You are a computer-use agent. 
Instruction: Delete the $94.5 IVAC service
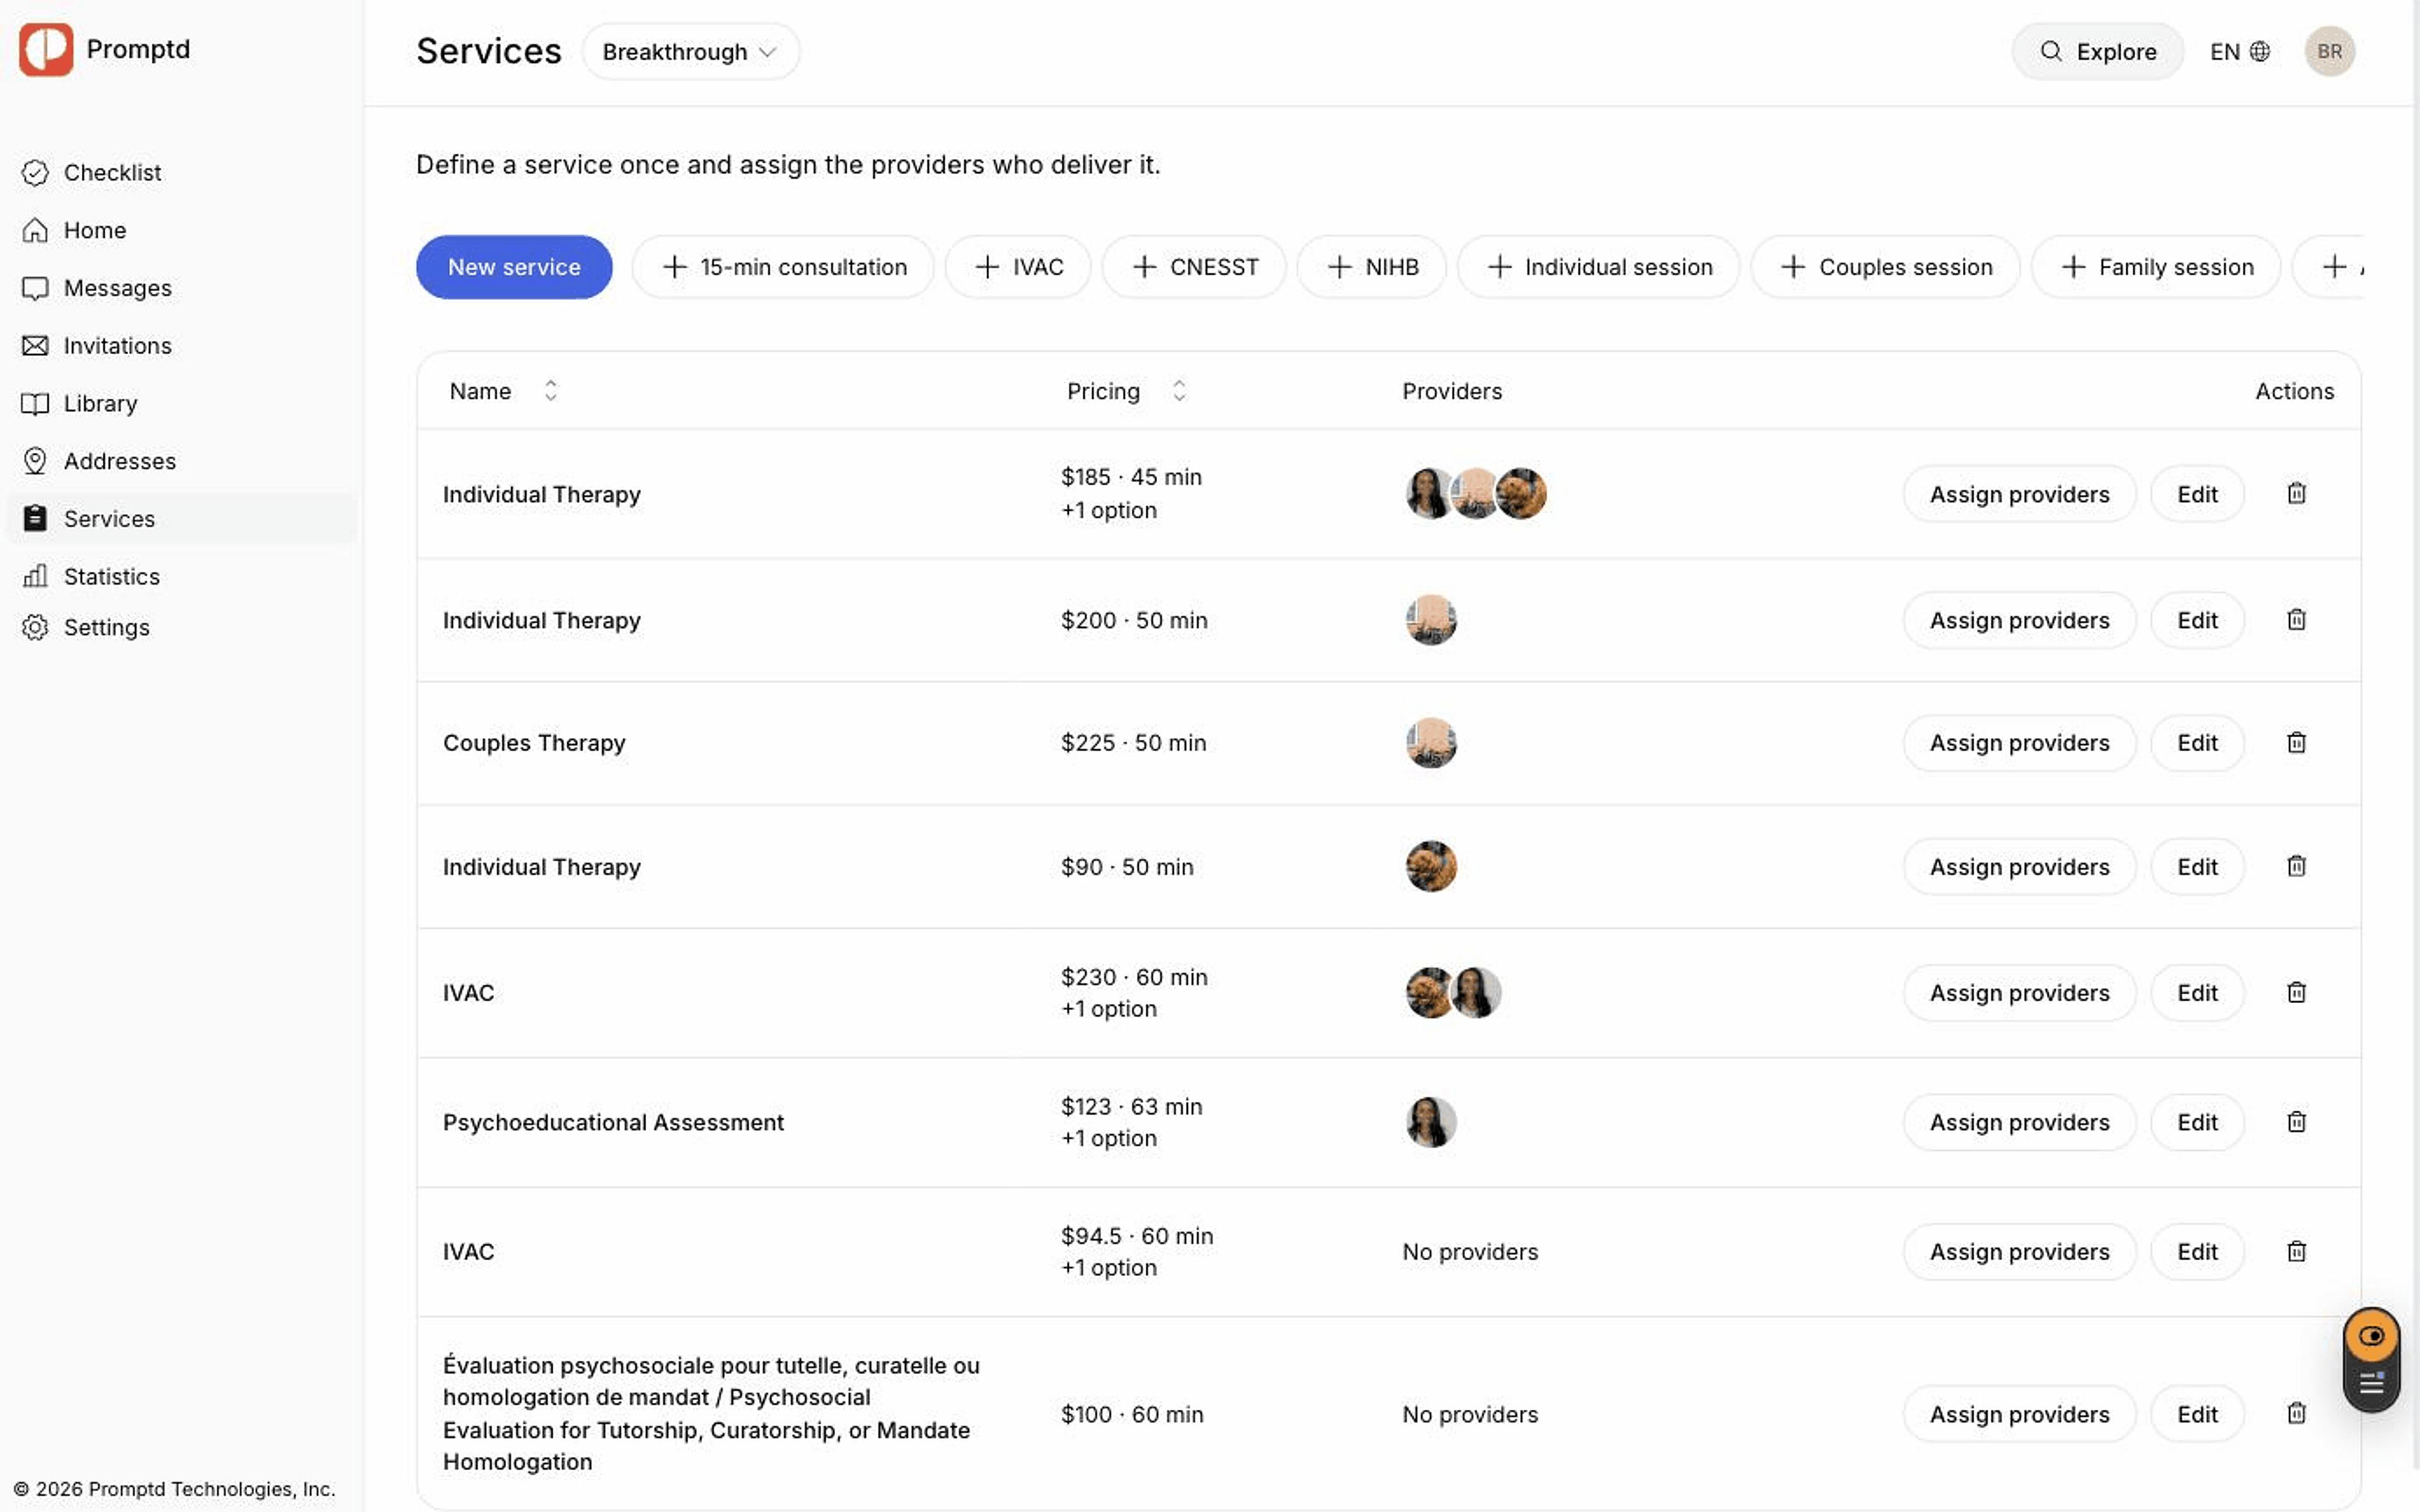point(2296,1251)
